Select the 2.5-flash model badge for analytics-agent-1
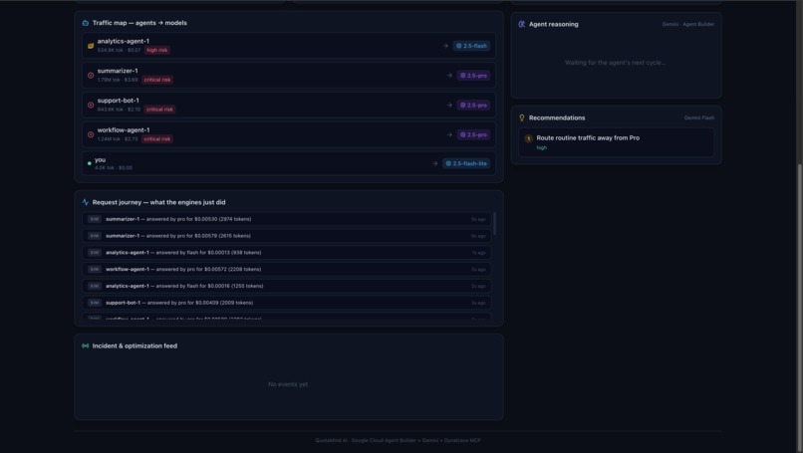This screenshot has width=803, height=453. point(471,46)
